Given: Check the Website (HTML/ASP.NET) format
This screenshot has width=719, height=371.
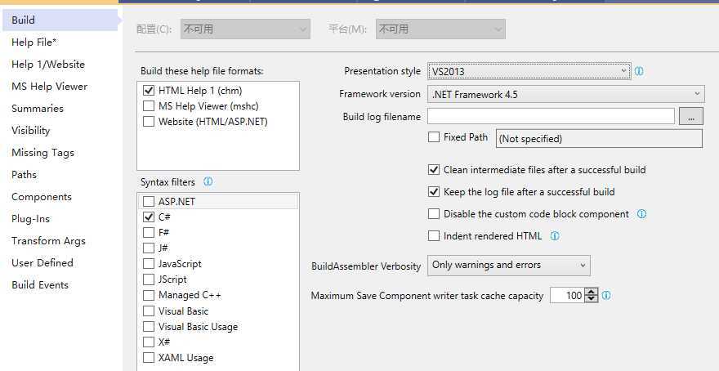Looking at the screenshot, I should (x=149, y=122).
